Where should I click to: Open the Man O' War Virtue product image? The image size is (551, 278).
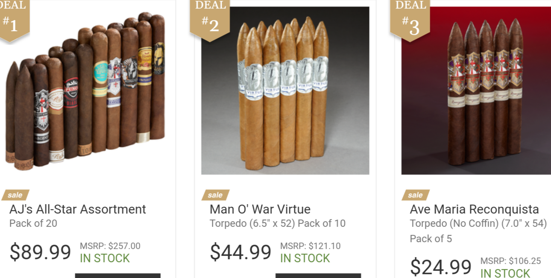click(x=285, y=91)
